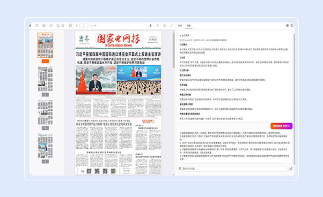The height and width of the screenshot is (197, 323).
Task: Click the single page outline icon
Action: [37, 26]
